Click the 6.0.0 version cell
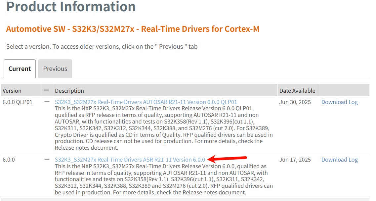376x201 pixels. pos(9,160)
